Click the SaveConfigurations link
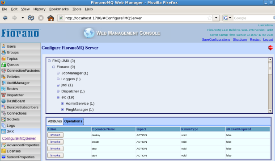The image size is (275, 161). click(216, 40)
